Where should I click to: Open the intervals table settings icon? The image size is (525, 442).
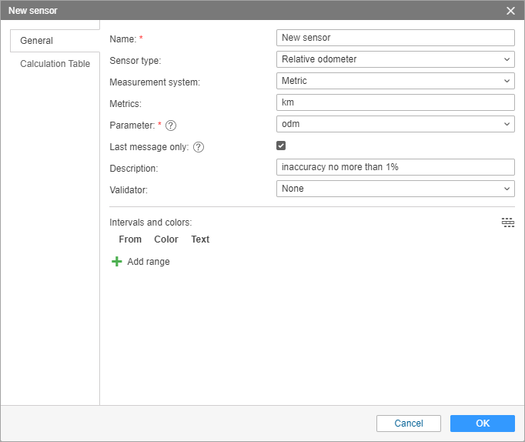tap(507, 223)
